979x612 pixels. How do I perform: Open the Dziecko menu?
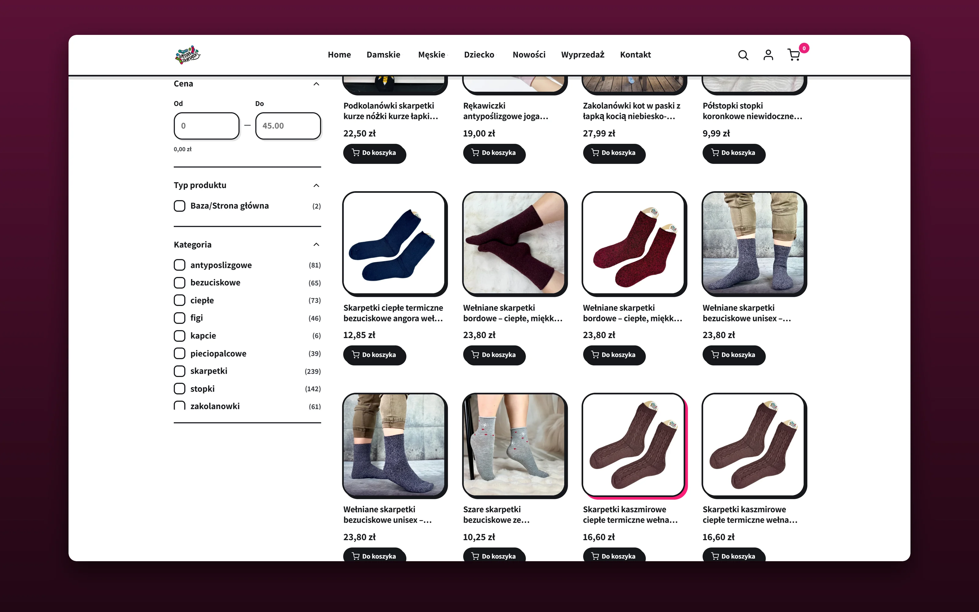pos(479,55)
